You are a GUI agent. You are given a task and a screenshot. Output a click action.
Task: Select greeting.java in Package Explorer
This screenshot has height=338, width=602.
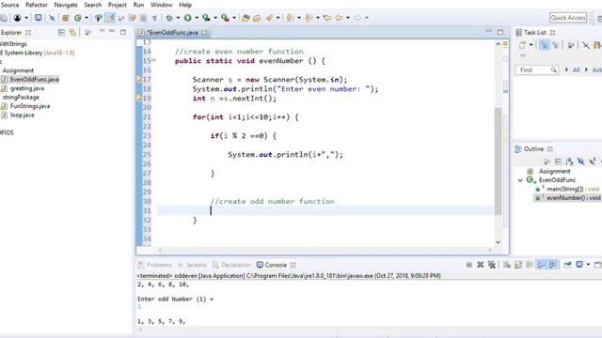pos(27,88)
